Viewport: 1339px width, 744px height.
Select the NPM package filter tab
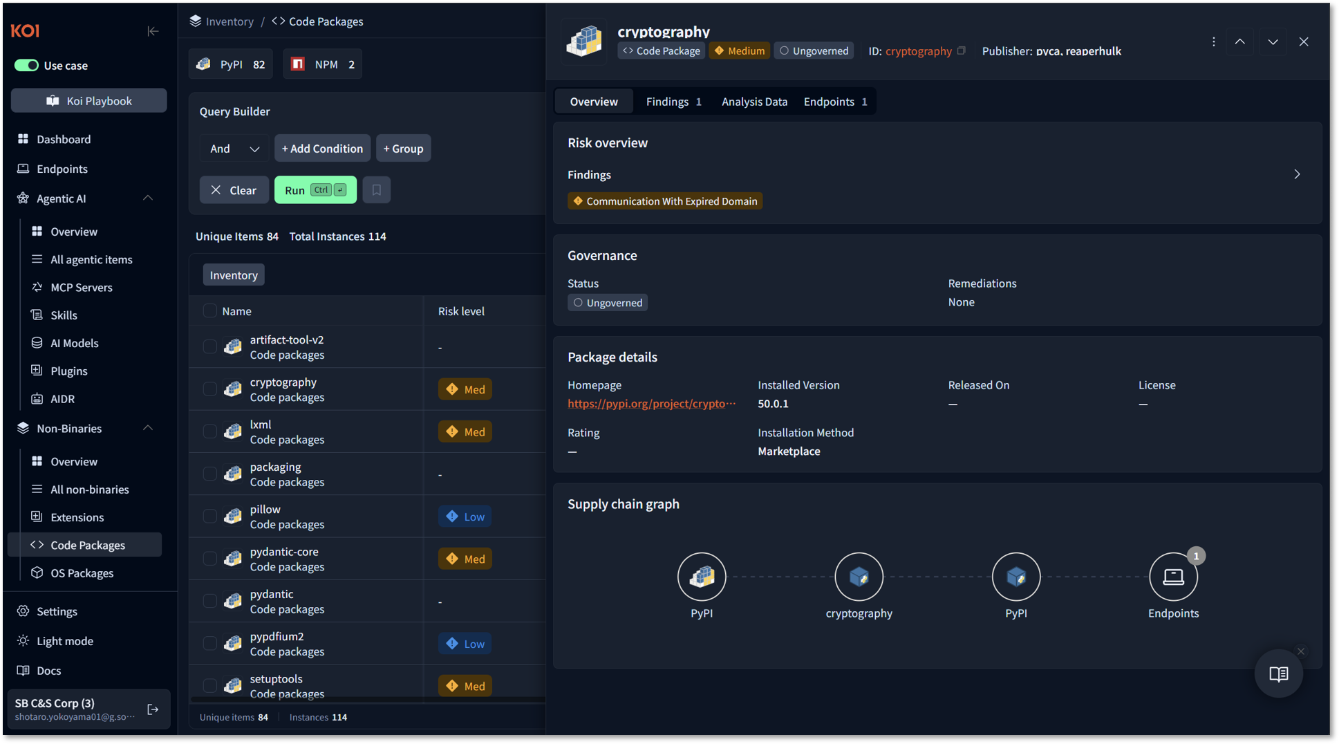[323, 64]
